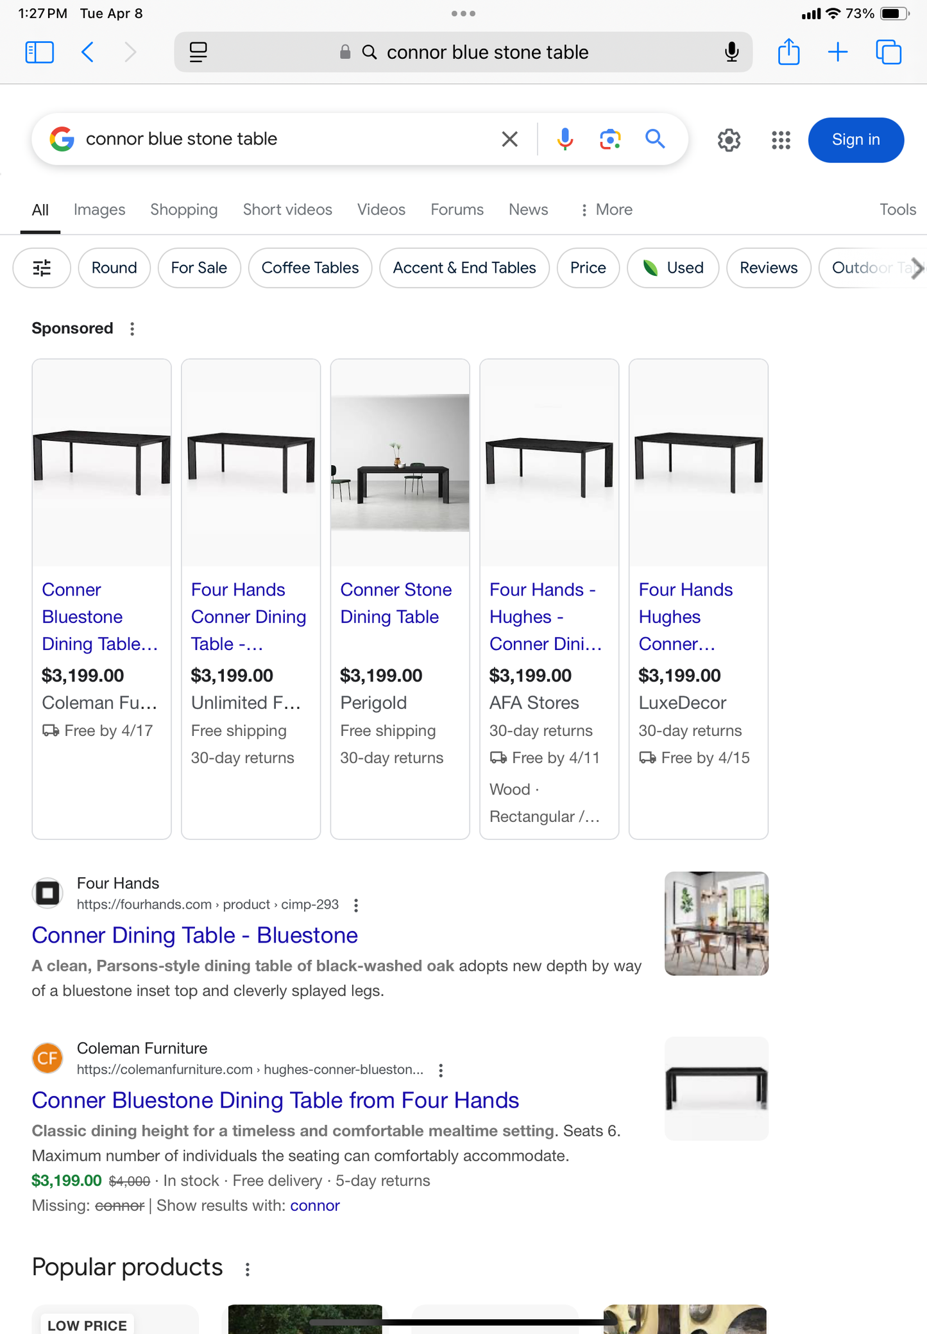The height and width of the screenshot is (1334, 927).
Task: Open Conner Dining Table - Bluestone result
Action: (194, 936)
